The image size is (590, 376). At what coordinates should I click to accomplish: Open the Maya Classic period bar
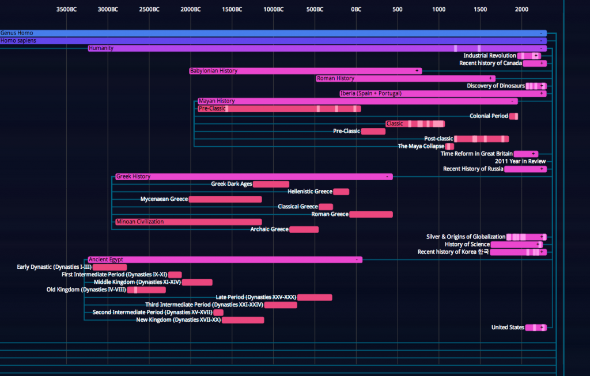(415, 124)
